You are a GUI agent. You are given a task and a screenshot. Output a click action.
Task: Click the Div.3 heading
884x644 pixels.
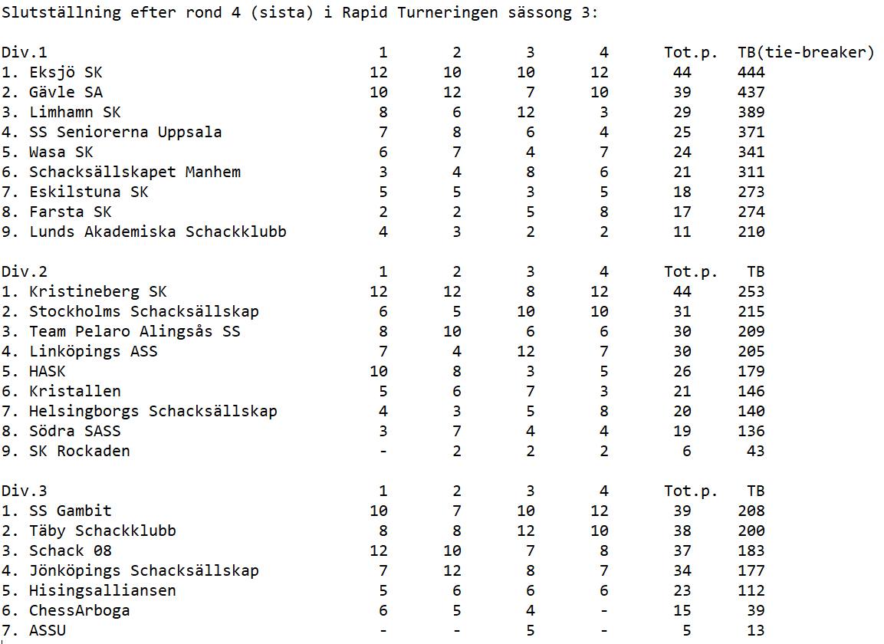[23, 491]
